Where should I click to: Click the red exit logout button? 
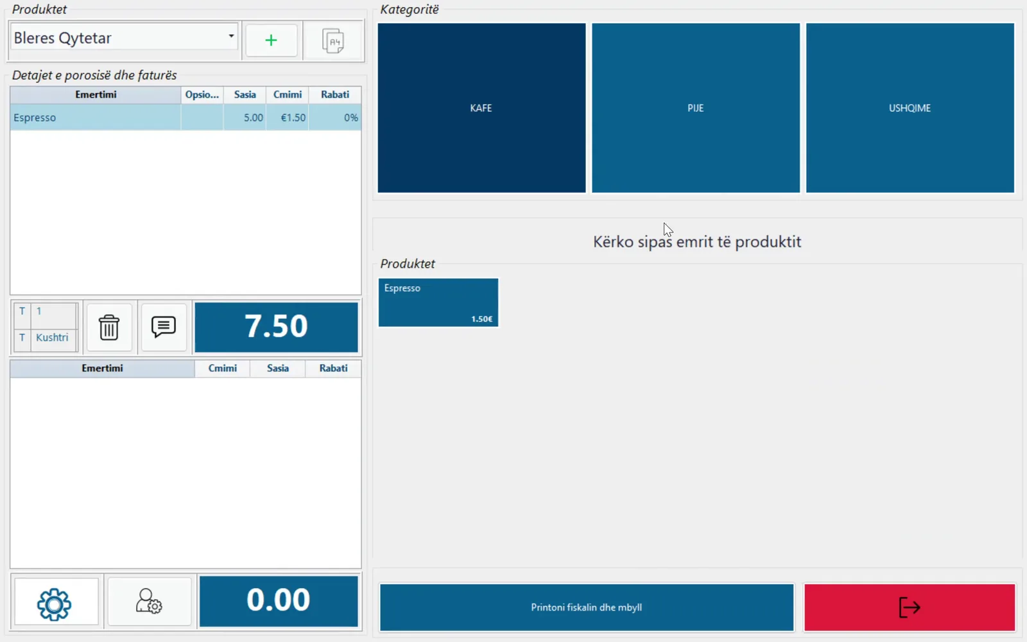click(910, 607)
